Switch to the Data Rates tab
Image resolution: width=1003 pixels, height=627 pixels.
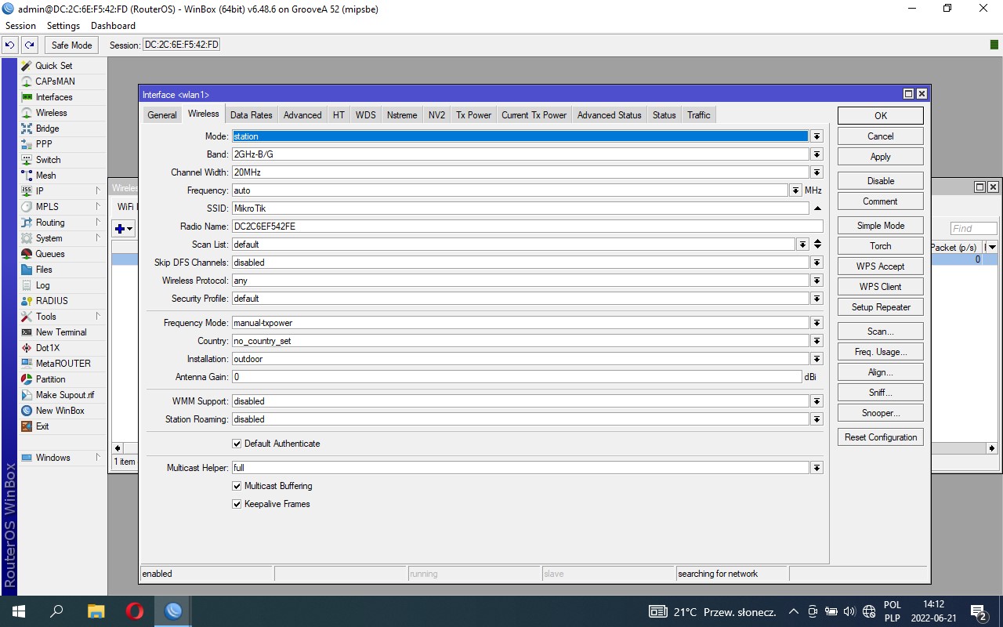252,115
